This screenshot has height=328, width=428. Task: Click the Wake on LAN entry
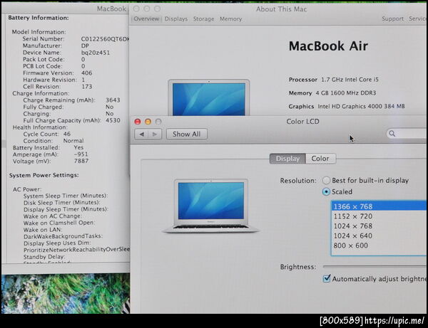[x=43, y=230]
